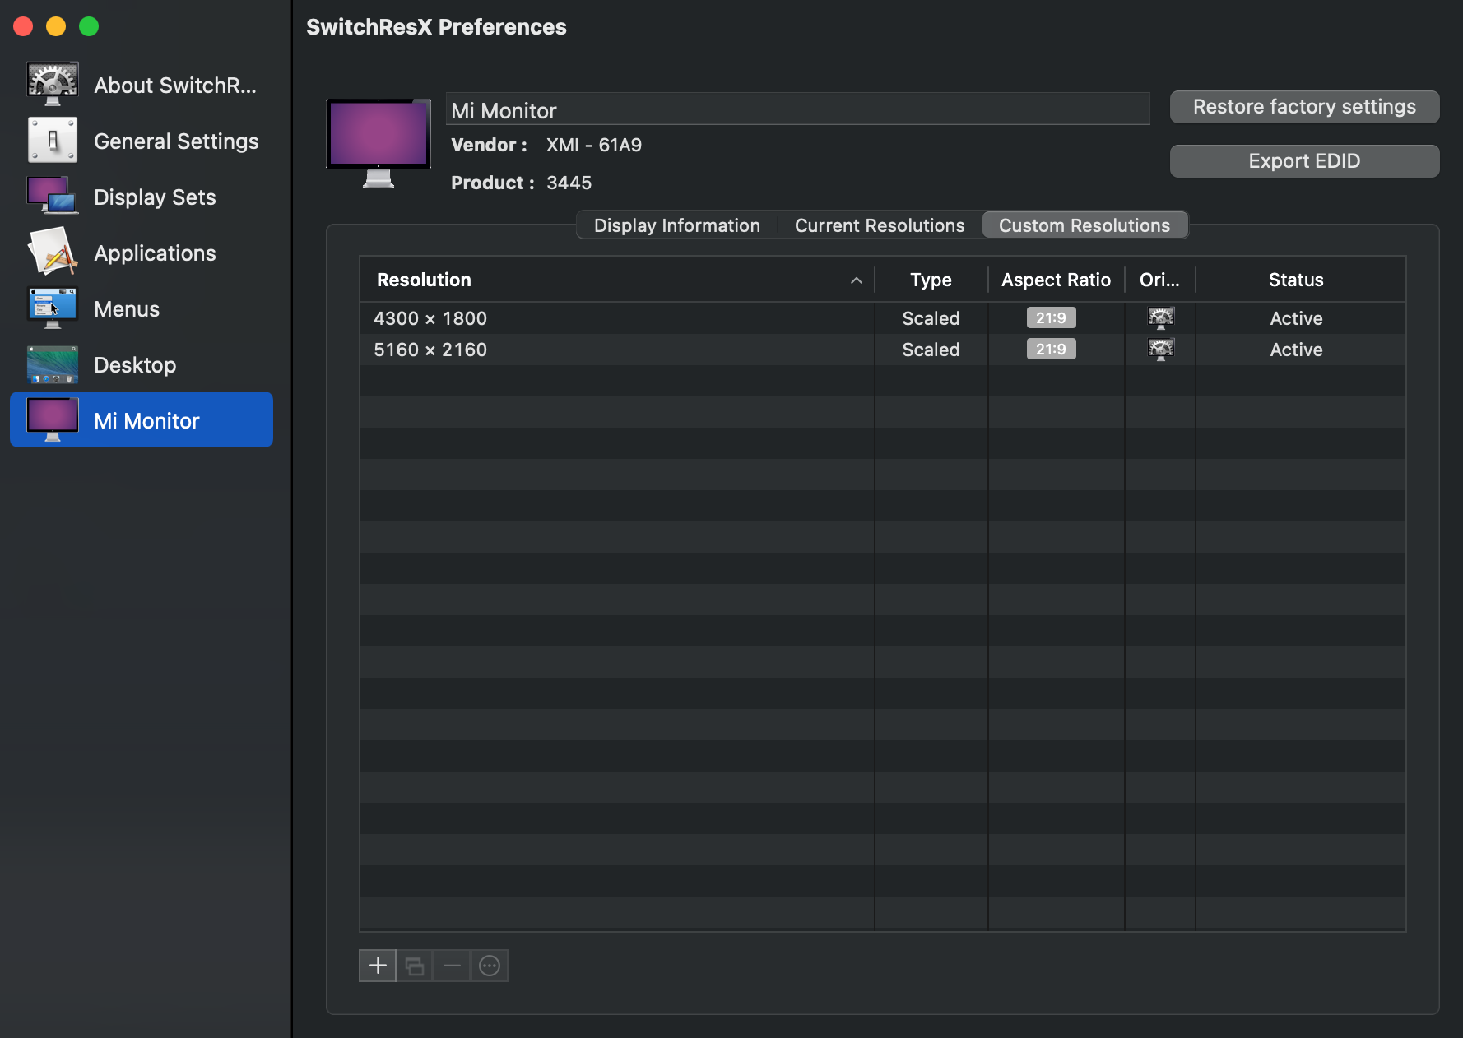Select About SwitchResX in the sidebar
Viewport: 1463px width, 1038px height.
pyautogui.click(x=174, y=85)
